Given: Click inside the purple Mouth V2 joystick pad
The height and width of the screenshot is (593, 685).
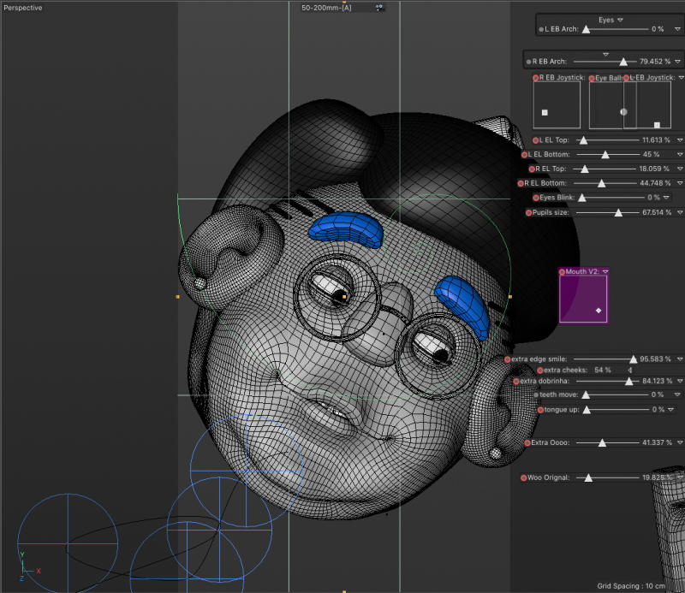Looking at the screenshot, I should [x=583, y=299].
